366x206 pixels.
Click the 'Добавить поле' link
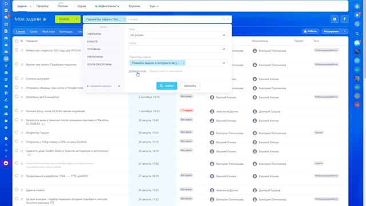click(x=137, y=71)
